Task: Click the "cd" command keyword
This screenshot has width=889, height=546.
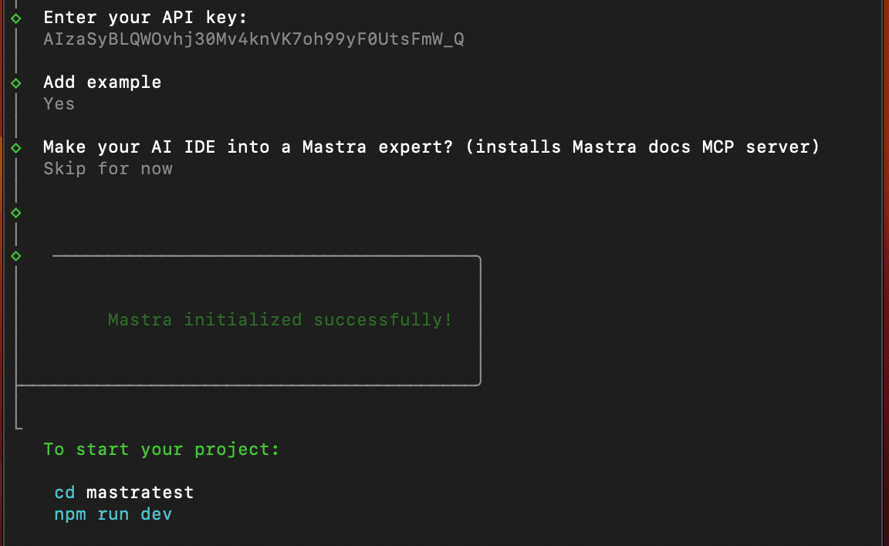Action: (65, 492)
